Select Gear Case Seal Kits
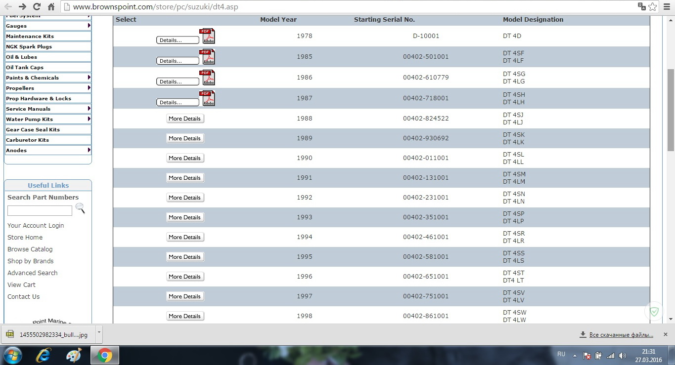Viewport: 675px width, 365px height. [48, 129]
